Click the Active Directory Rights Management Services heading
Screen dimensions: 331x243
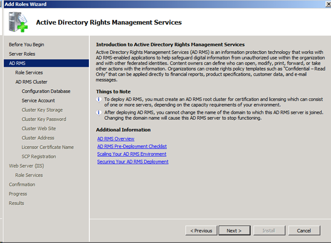[x=109, y=22]
